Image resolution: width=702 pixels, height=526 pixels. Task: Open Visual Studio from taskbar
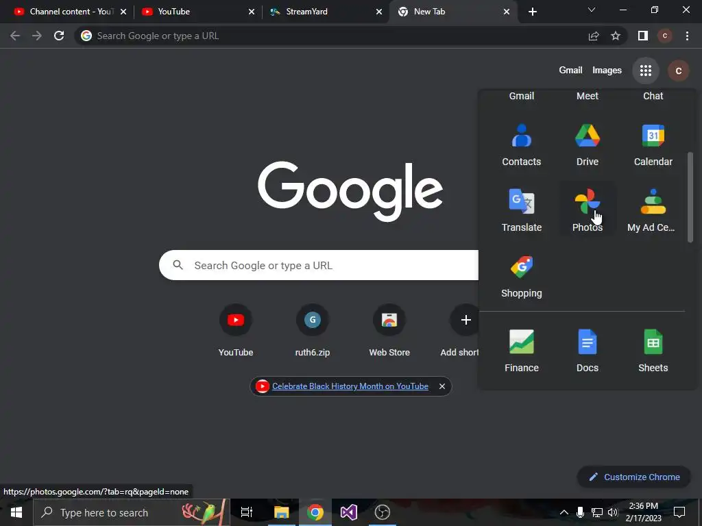point(348,512)
